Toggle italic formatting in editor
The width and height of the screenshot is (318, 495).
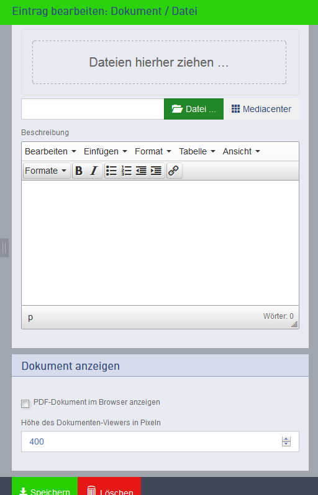click(94, 171)
